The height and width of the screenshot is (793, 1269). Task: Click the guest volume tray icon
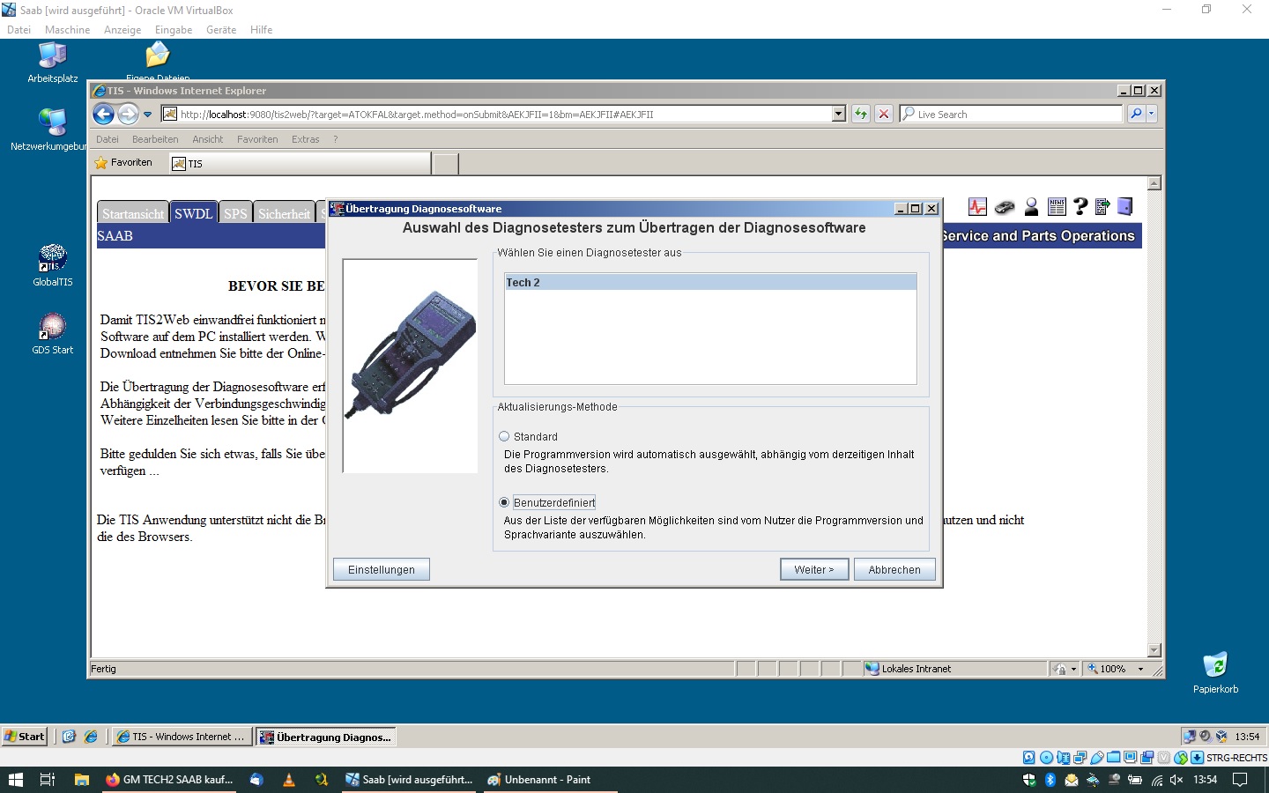click(1205, 737)
